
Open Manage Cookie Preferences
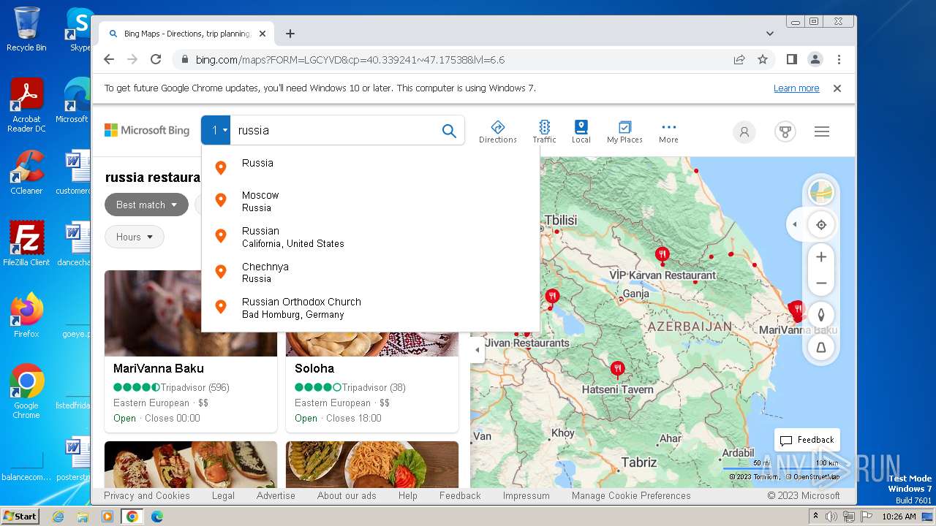[x=631, y=495]
